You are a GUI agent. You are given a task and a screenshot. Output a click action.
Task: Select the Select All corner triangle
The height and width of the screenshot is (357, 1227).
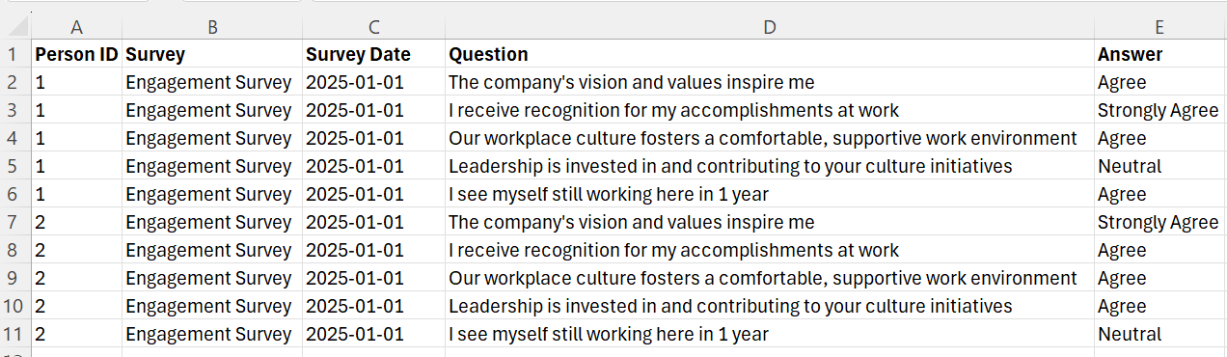tap(15, 27)
